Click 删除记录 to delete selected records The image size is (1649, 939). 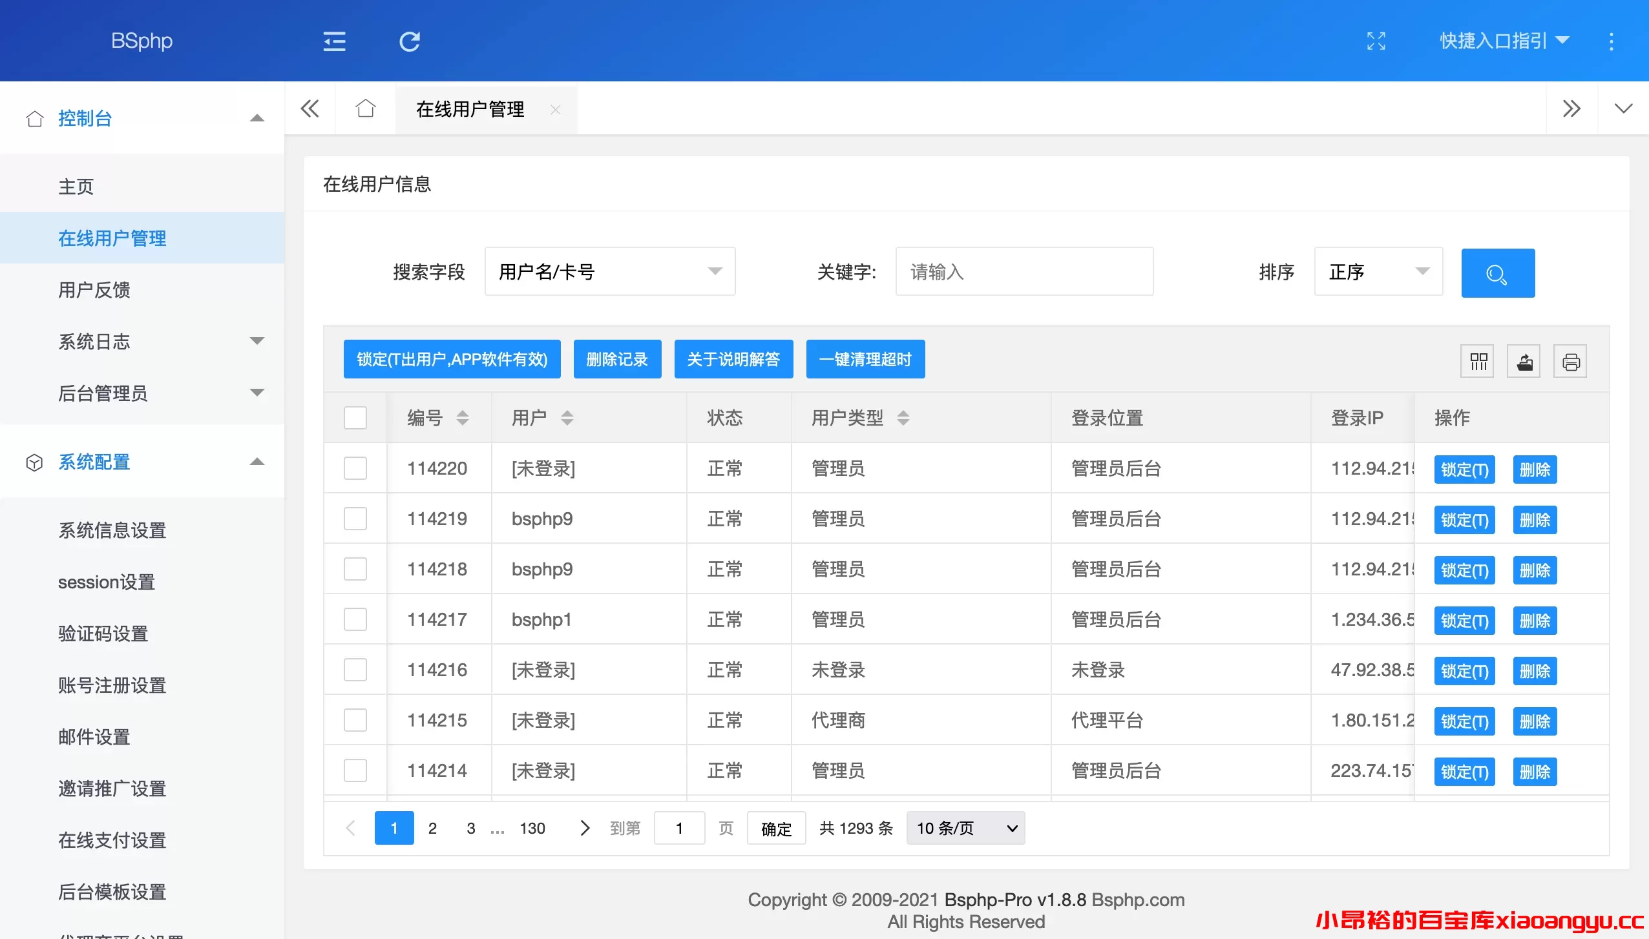click(616, 359)
